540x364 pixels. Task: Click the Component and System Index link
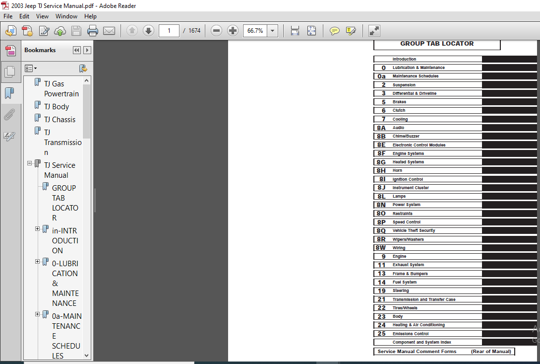(428, 342)
